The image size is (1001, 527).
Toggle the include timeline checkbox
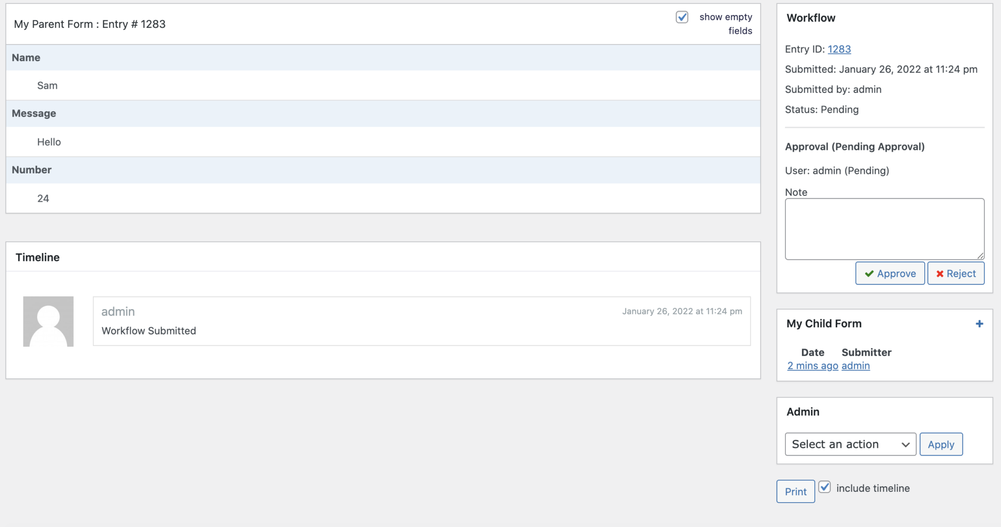point(825,487)
